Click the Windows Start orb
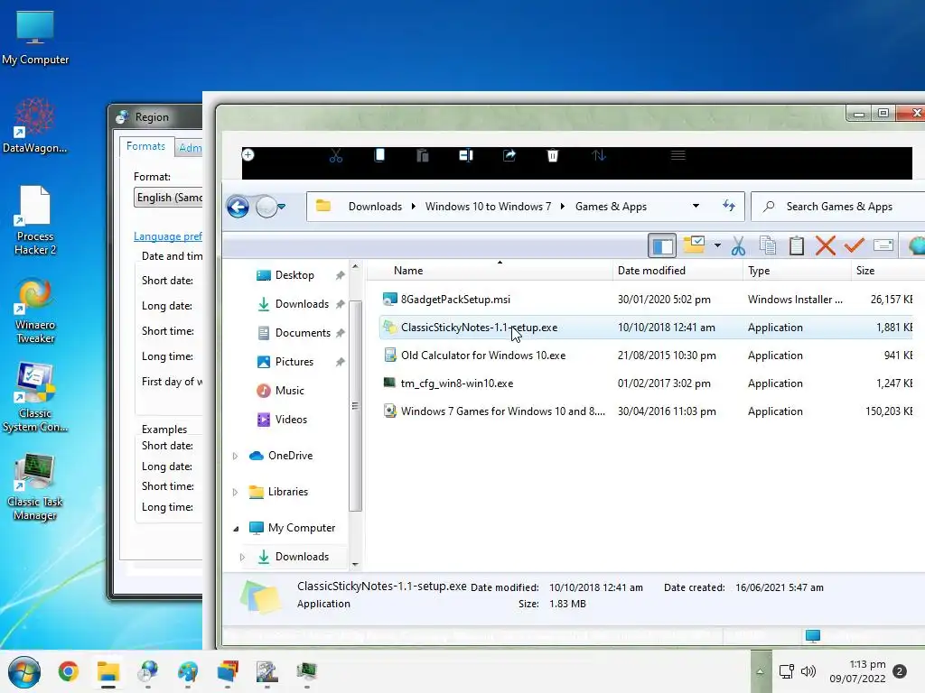Viewport: 925px width, 693px height. pos(24,672)
